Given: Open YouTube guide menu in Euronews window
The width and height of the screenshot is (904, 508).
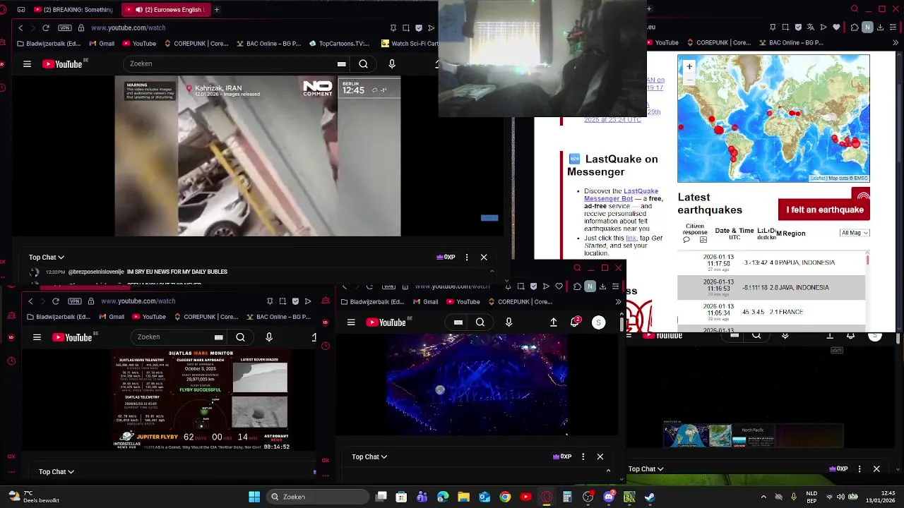Looking at the screenshot, I should (x=27, y=64).
